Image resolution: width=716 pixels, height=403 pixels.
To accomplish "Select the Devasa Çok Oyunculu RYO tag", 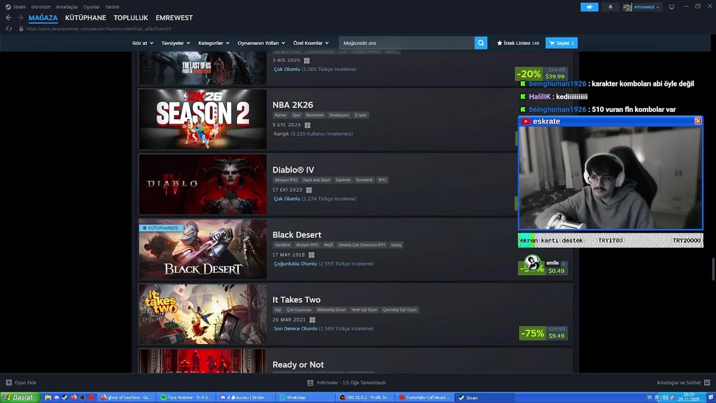I will point(362,245).
